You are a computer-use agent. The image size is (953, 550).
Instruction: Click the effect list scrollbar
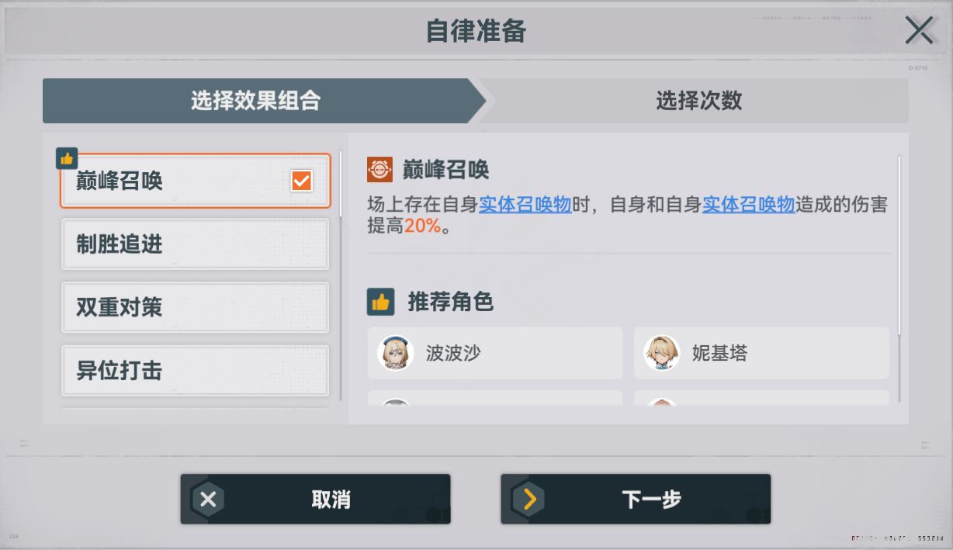pyautogui.click(x=340, y=275)
